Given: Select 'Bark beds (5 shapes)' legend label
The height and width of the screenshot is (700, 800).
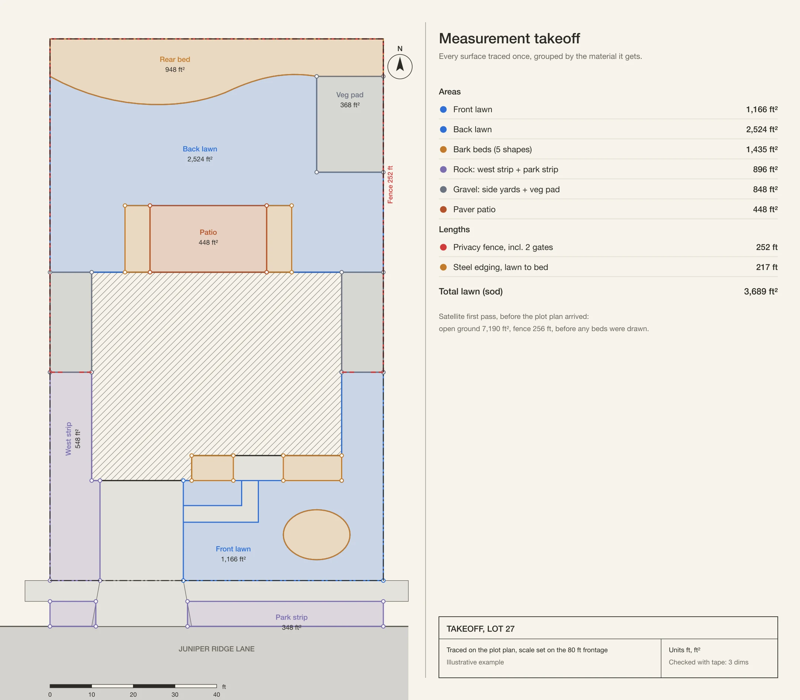Looking at the screenshot, I should (x=492, y=149).
